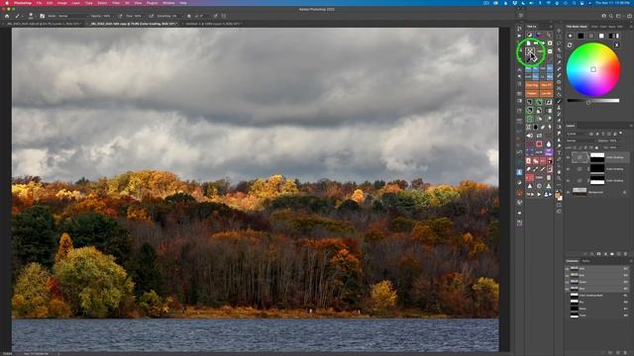Viewport: 634px width, 356px height.
Task: Click the foreground color swatch in toolbar
Action: 557,196
